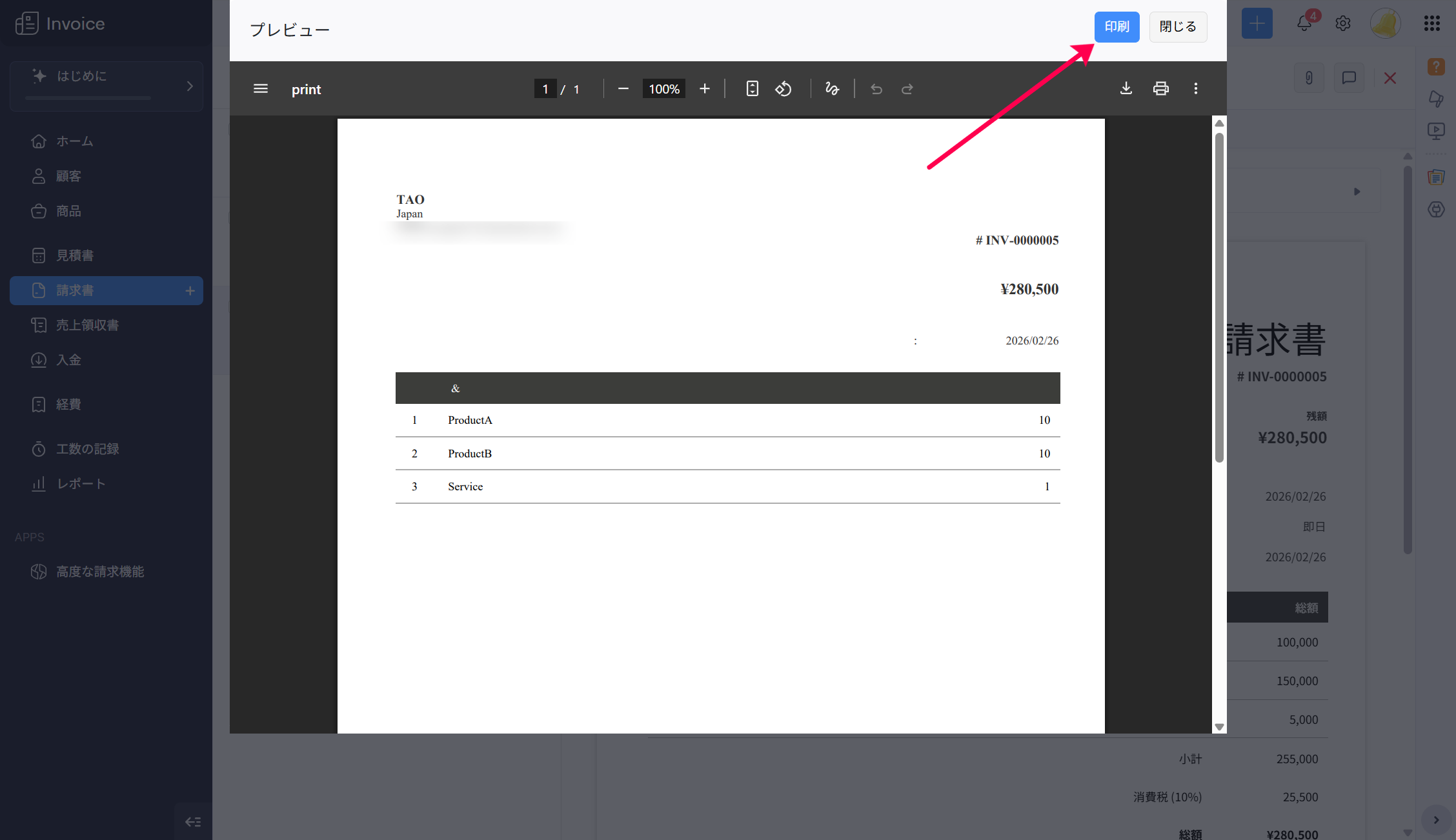Click the PDF preview vertical scrollbar
The image size is (1456, 840).
1219,297
